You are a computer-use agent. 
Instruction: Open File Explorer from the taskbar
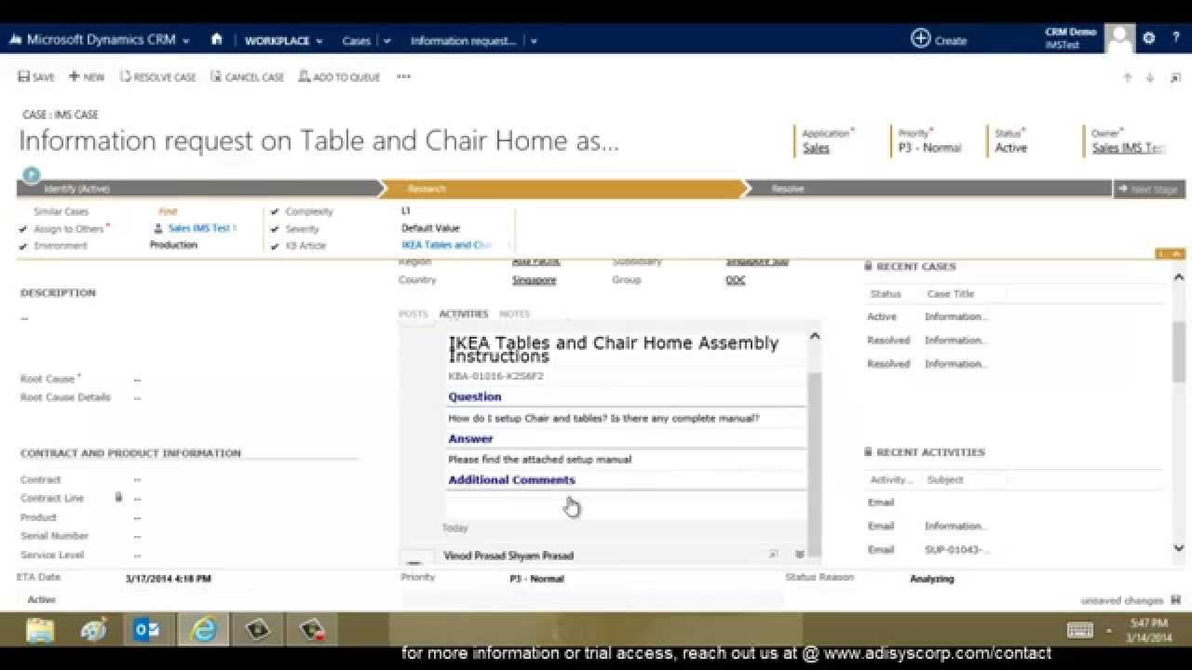tap(39, 630)
